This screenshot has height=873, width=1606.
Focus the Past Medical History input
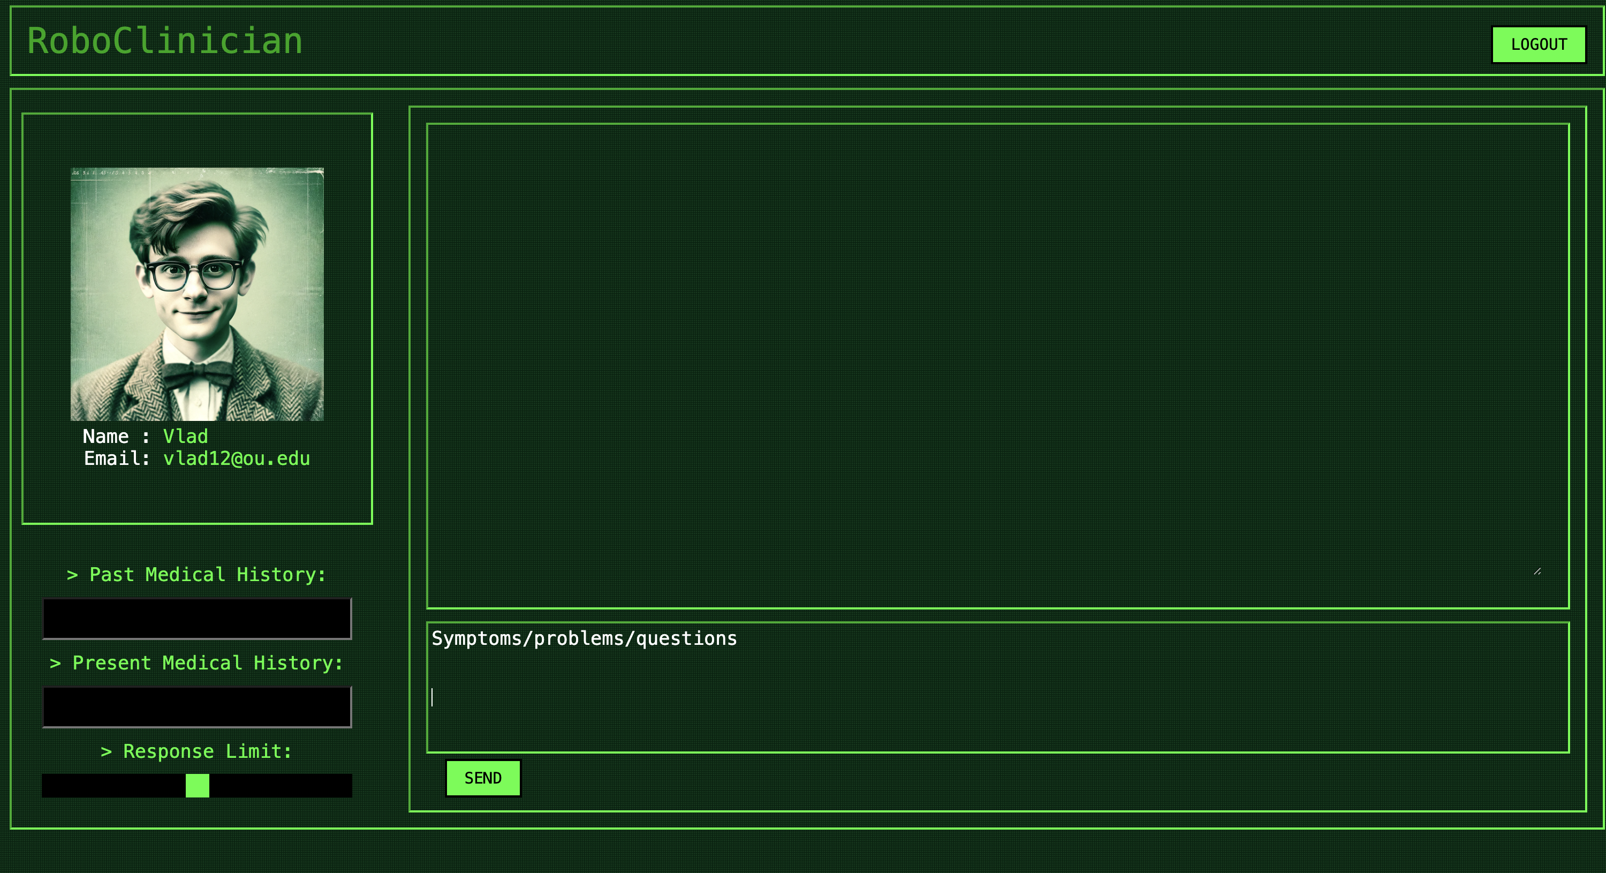click(197, 618)
